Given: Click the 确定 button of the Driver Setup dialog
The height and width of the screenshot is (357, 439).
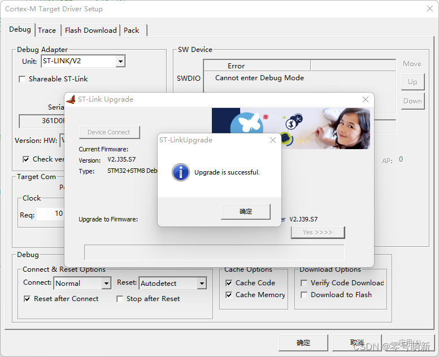Looking at the screenshot, I should [x=303, y=343].
